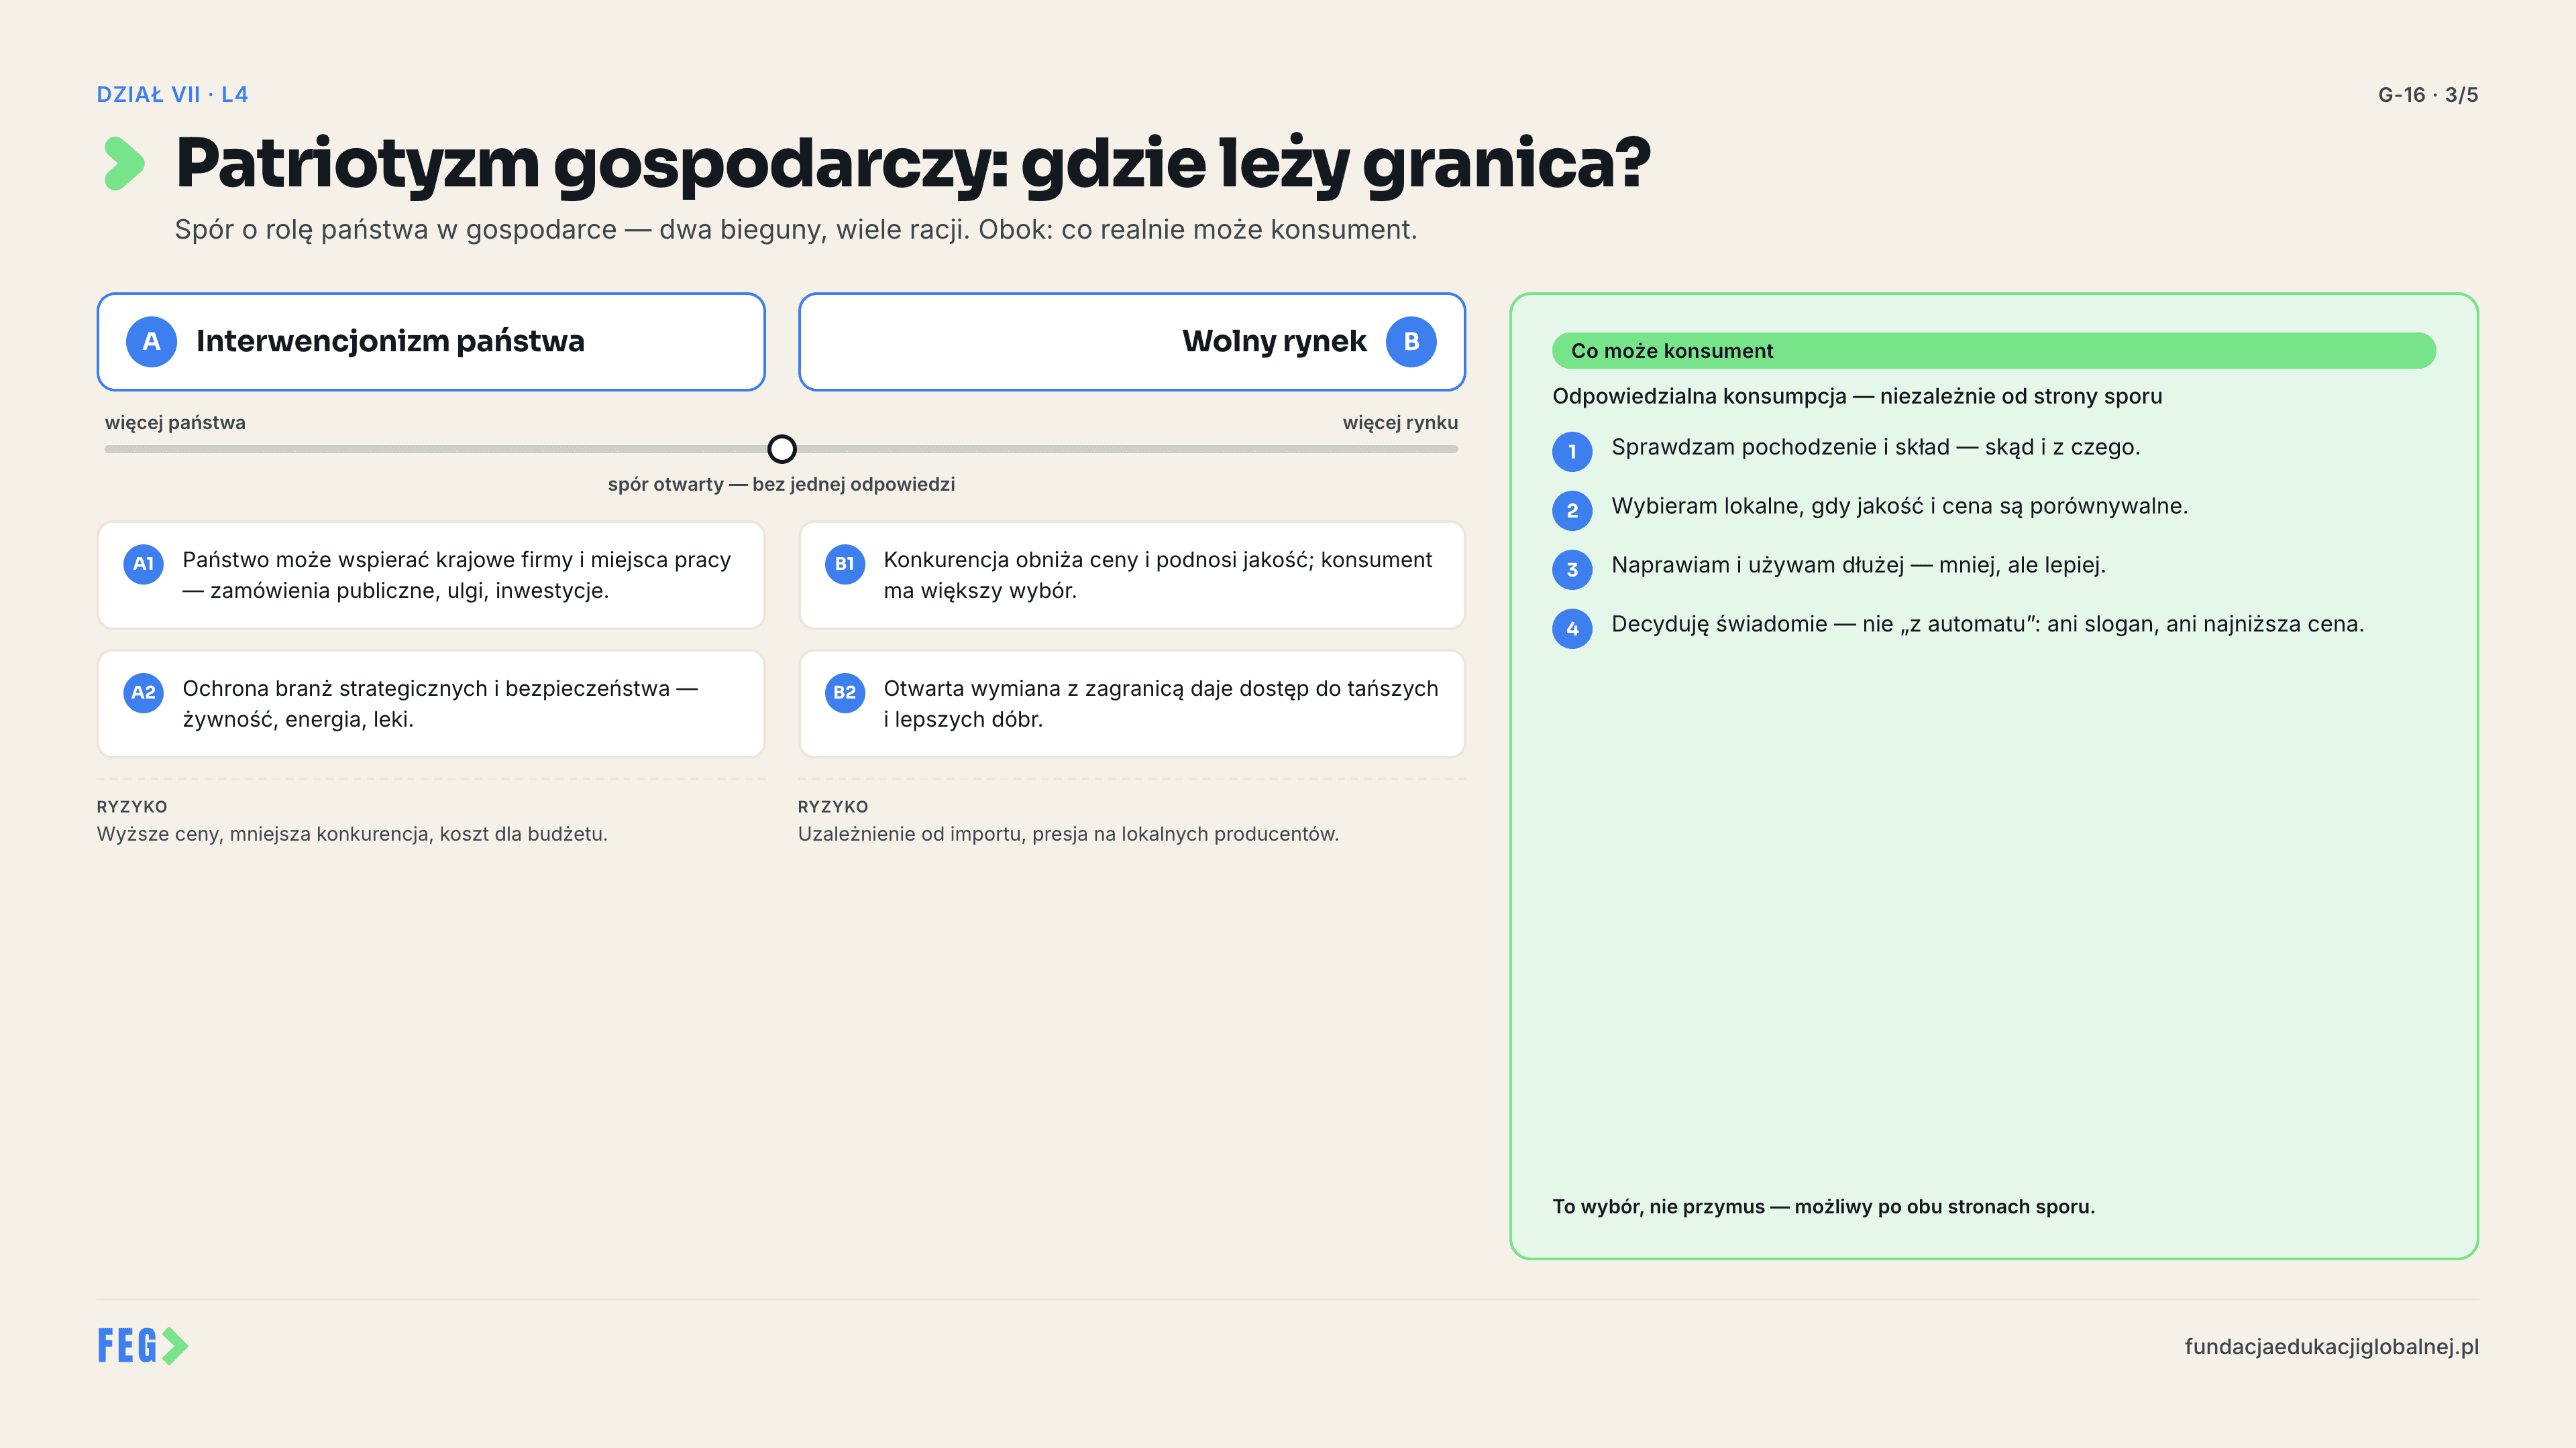Click number 2 badge in consumer list
This screenshot has height=1448, width=2576.
click(x=1572, y=511)
